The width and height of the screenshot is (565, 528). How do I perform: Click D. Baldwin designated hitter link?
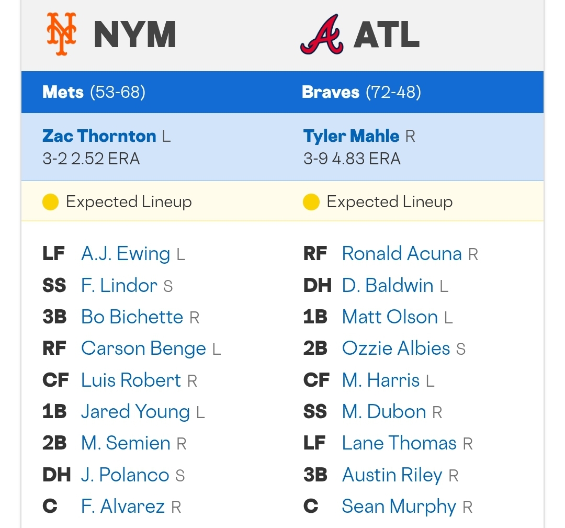387,285
